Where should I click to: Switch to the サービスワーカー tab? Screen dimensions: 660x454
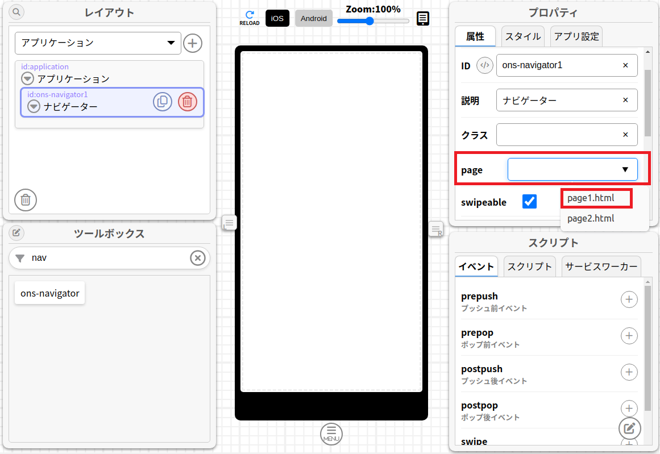(601, 266)
